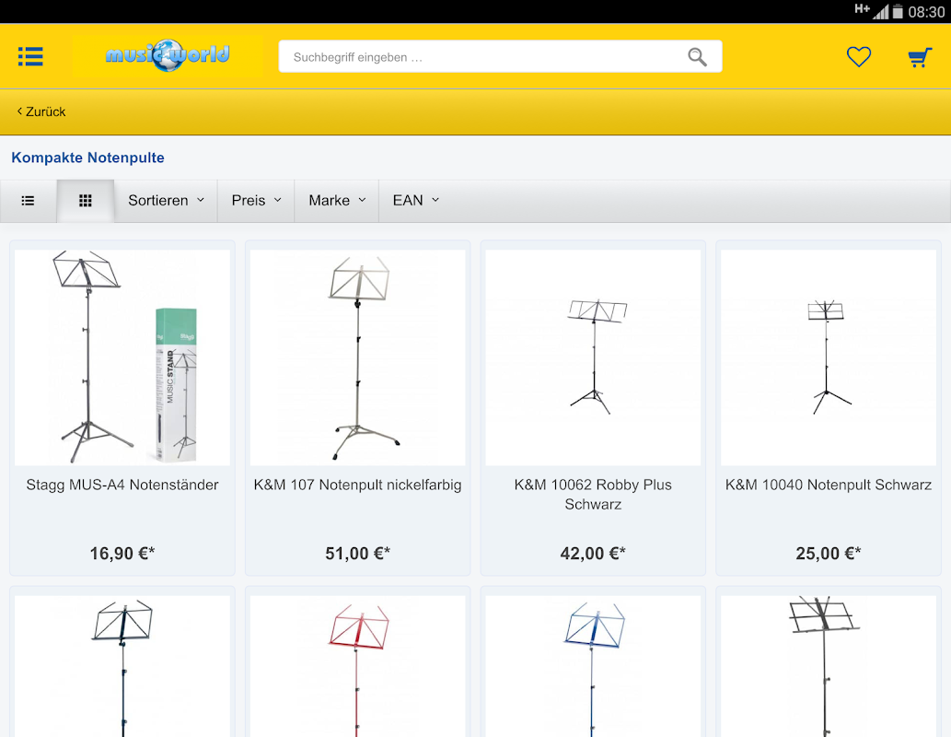This screenshot has height=737, width=951.
Task: Focus the Suchbegriff eingeben search field
Action: pos(500,56)
